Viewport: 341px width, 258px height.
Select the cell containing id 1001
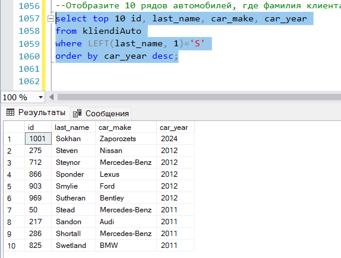pos(38,139)
